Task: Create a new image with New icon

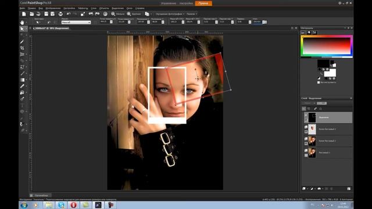Action: pos(24,14)
